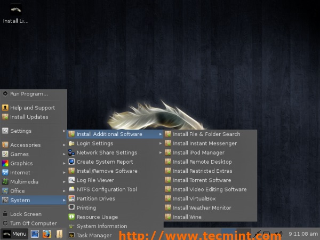320x240 pixels.
Task: Expand the Network Share Settings arrow
Action: click(x=161, y=153)
